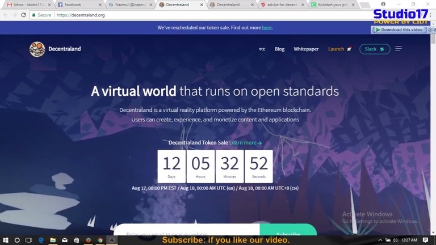The height and width of the screenshot is (245, 436).
Task: Open Cortana search circle in taskbar
Action: [x=17, y=240]
